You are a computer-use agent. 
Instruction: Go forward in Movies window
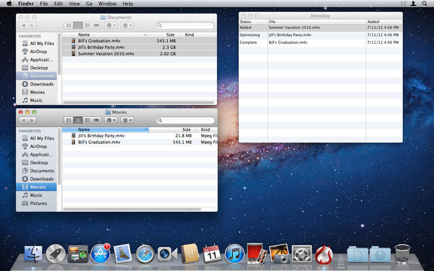tap(32, 120)
